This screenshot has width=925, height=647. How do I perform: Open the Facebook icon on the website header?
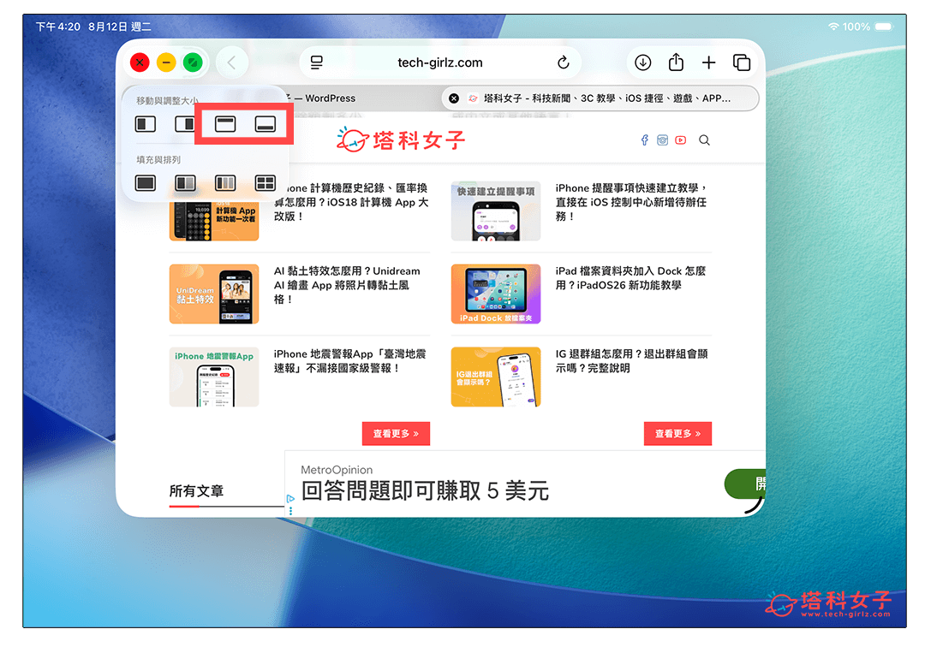644,139
